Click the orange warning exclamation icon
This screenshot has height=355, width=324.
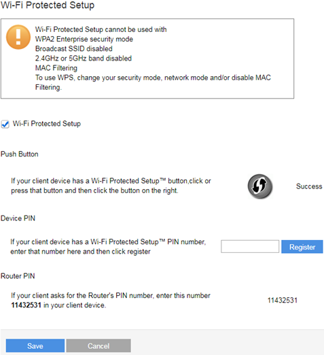(18, 37)
